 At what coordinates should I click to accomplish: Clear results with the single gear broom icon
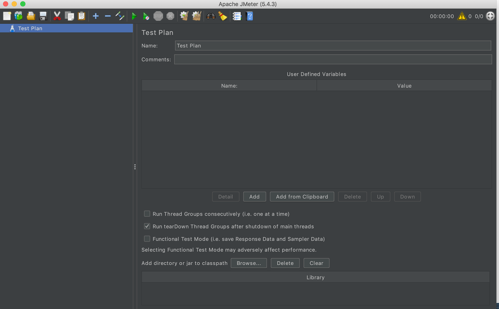point(184,16)
